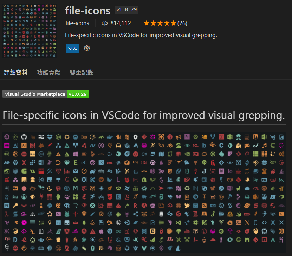Click the dojo text icon
This screenshot has height=256, width=292.
point(7,239)
